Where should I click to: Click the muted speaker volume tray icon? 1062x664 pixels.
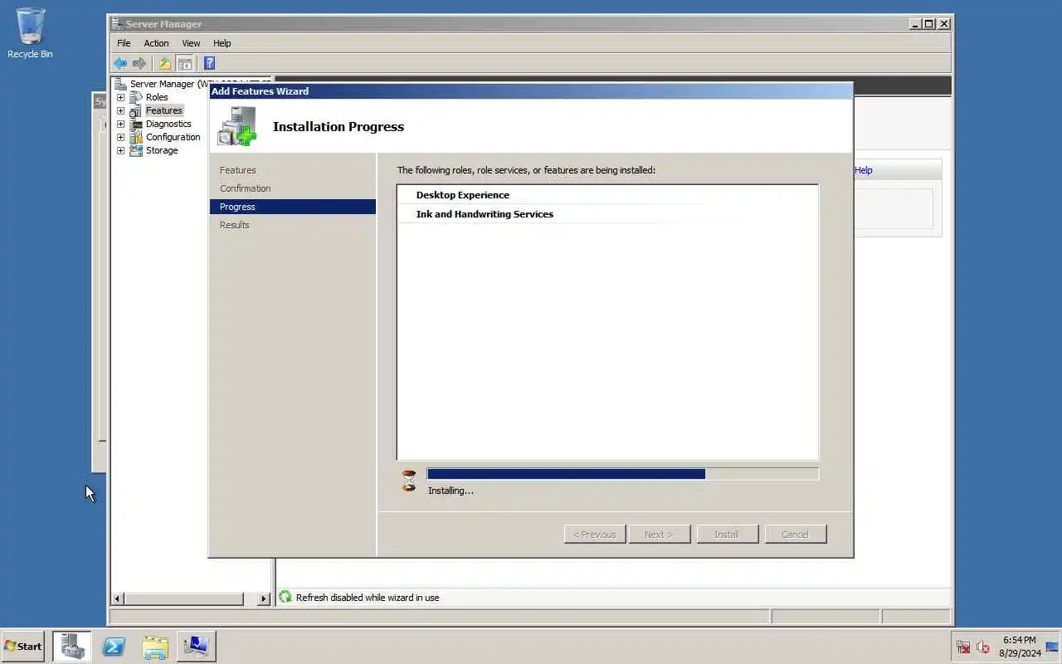click(x=983, y=647)
